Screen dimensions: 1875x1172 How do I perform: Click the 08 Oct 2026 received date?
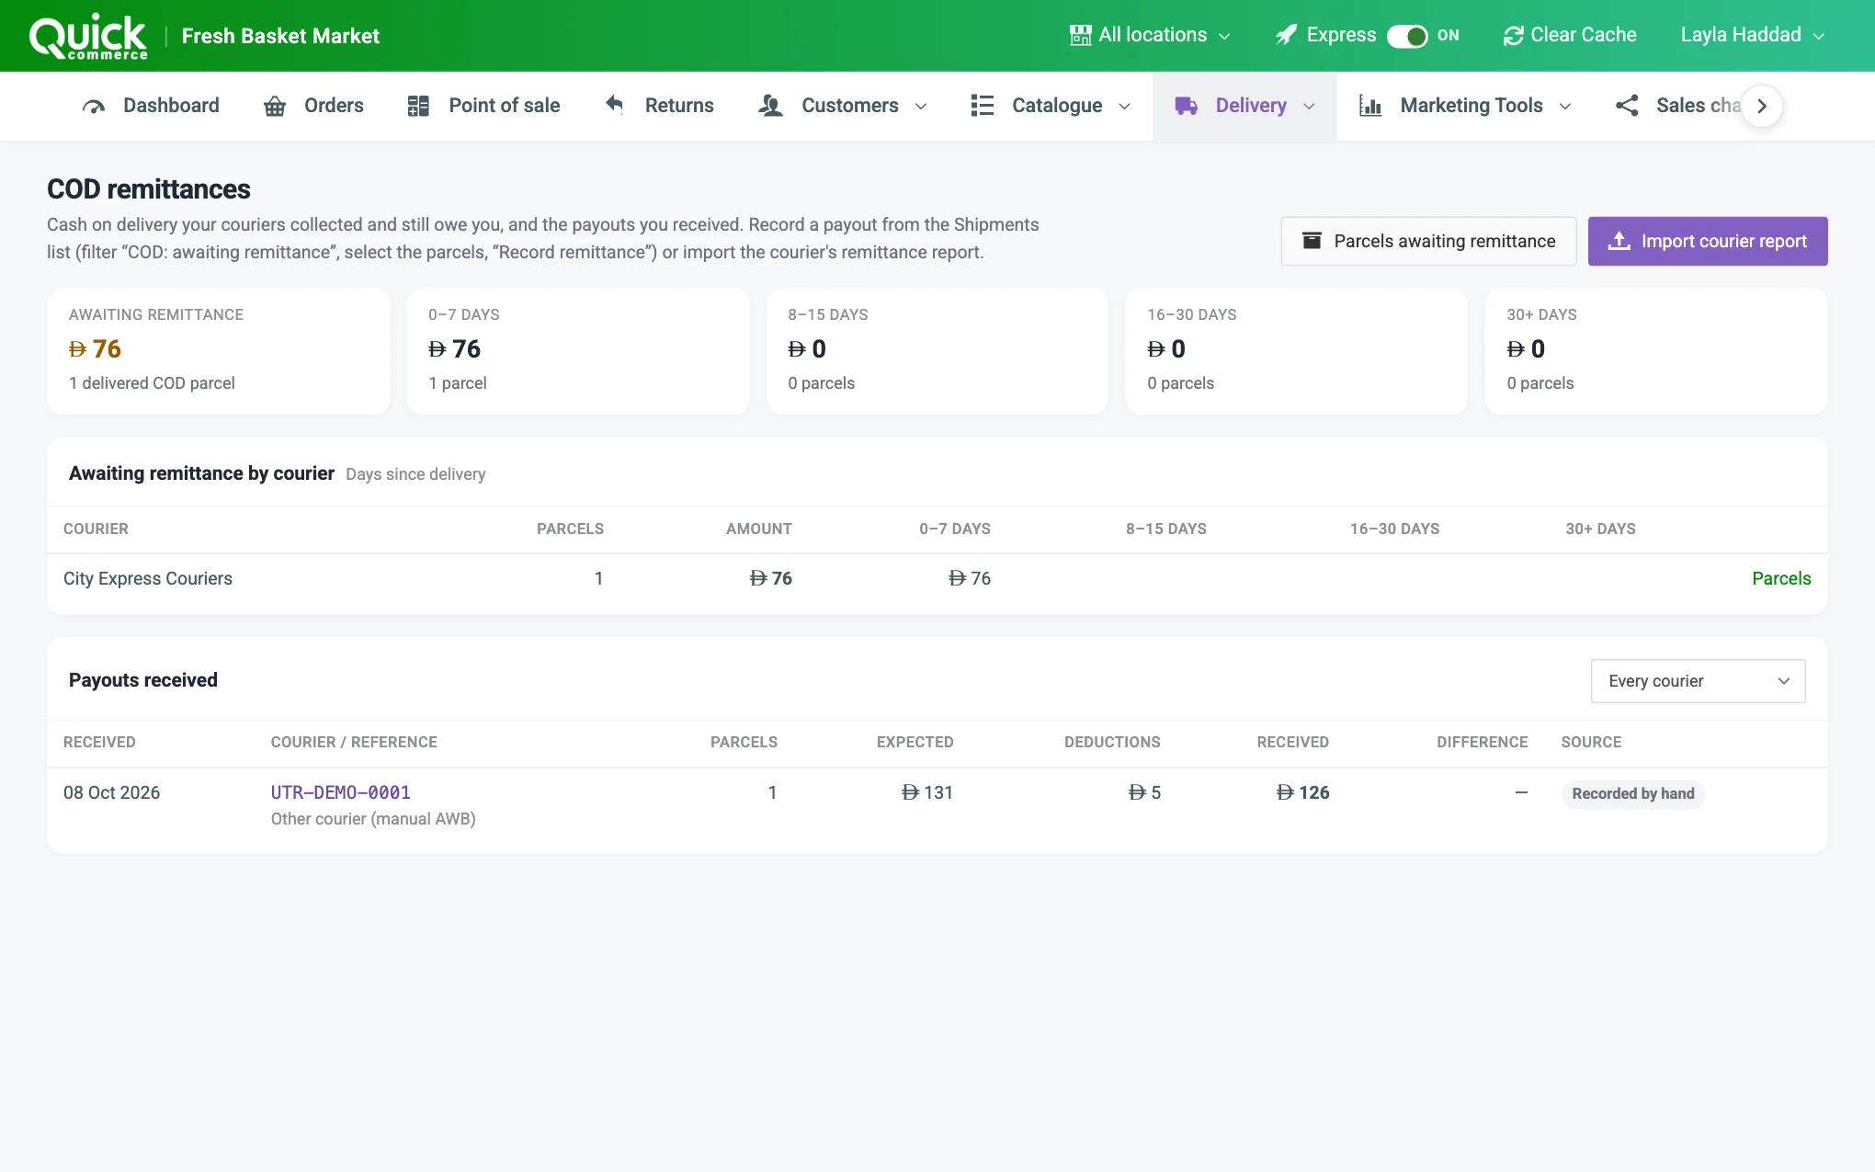coord(111,792)
